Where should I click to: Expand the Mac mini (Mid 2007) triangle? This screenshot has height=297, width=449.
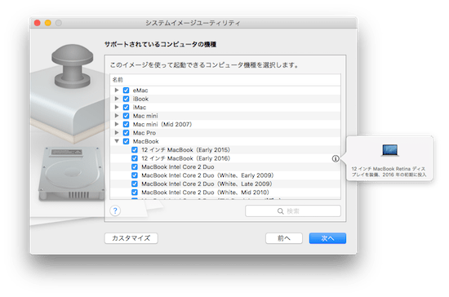[x=117, y=124]
